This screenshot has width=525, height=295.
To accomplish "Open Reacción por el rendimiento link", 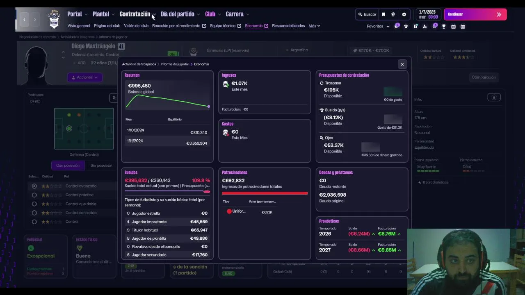I will [179, 26].
